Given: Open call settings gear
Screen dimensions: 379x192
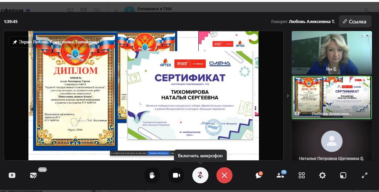Looking at the screenshot, I should click(x=322, y=175).
